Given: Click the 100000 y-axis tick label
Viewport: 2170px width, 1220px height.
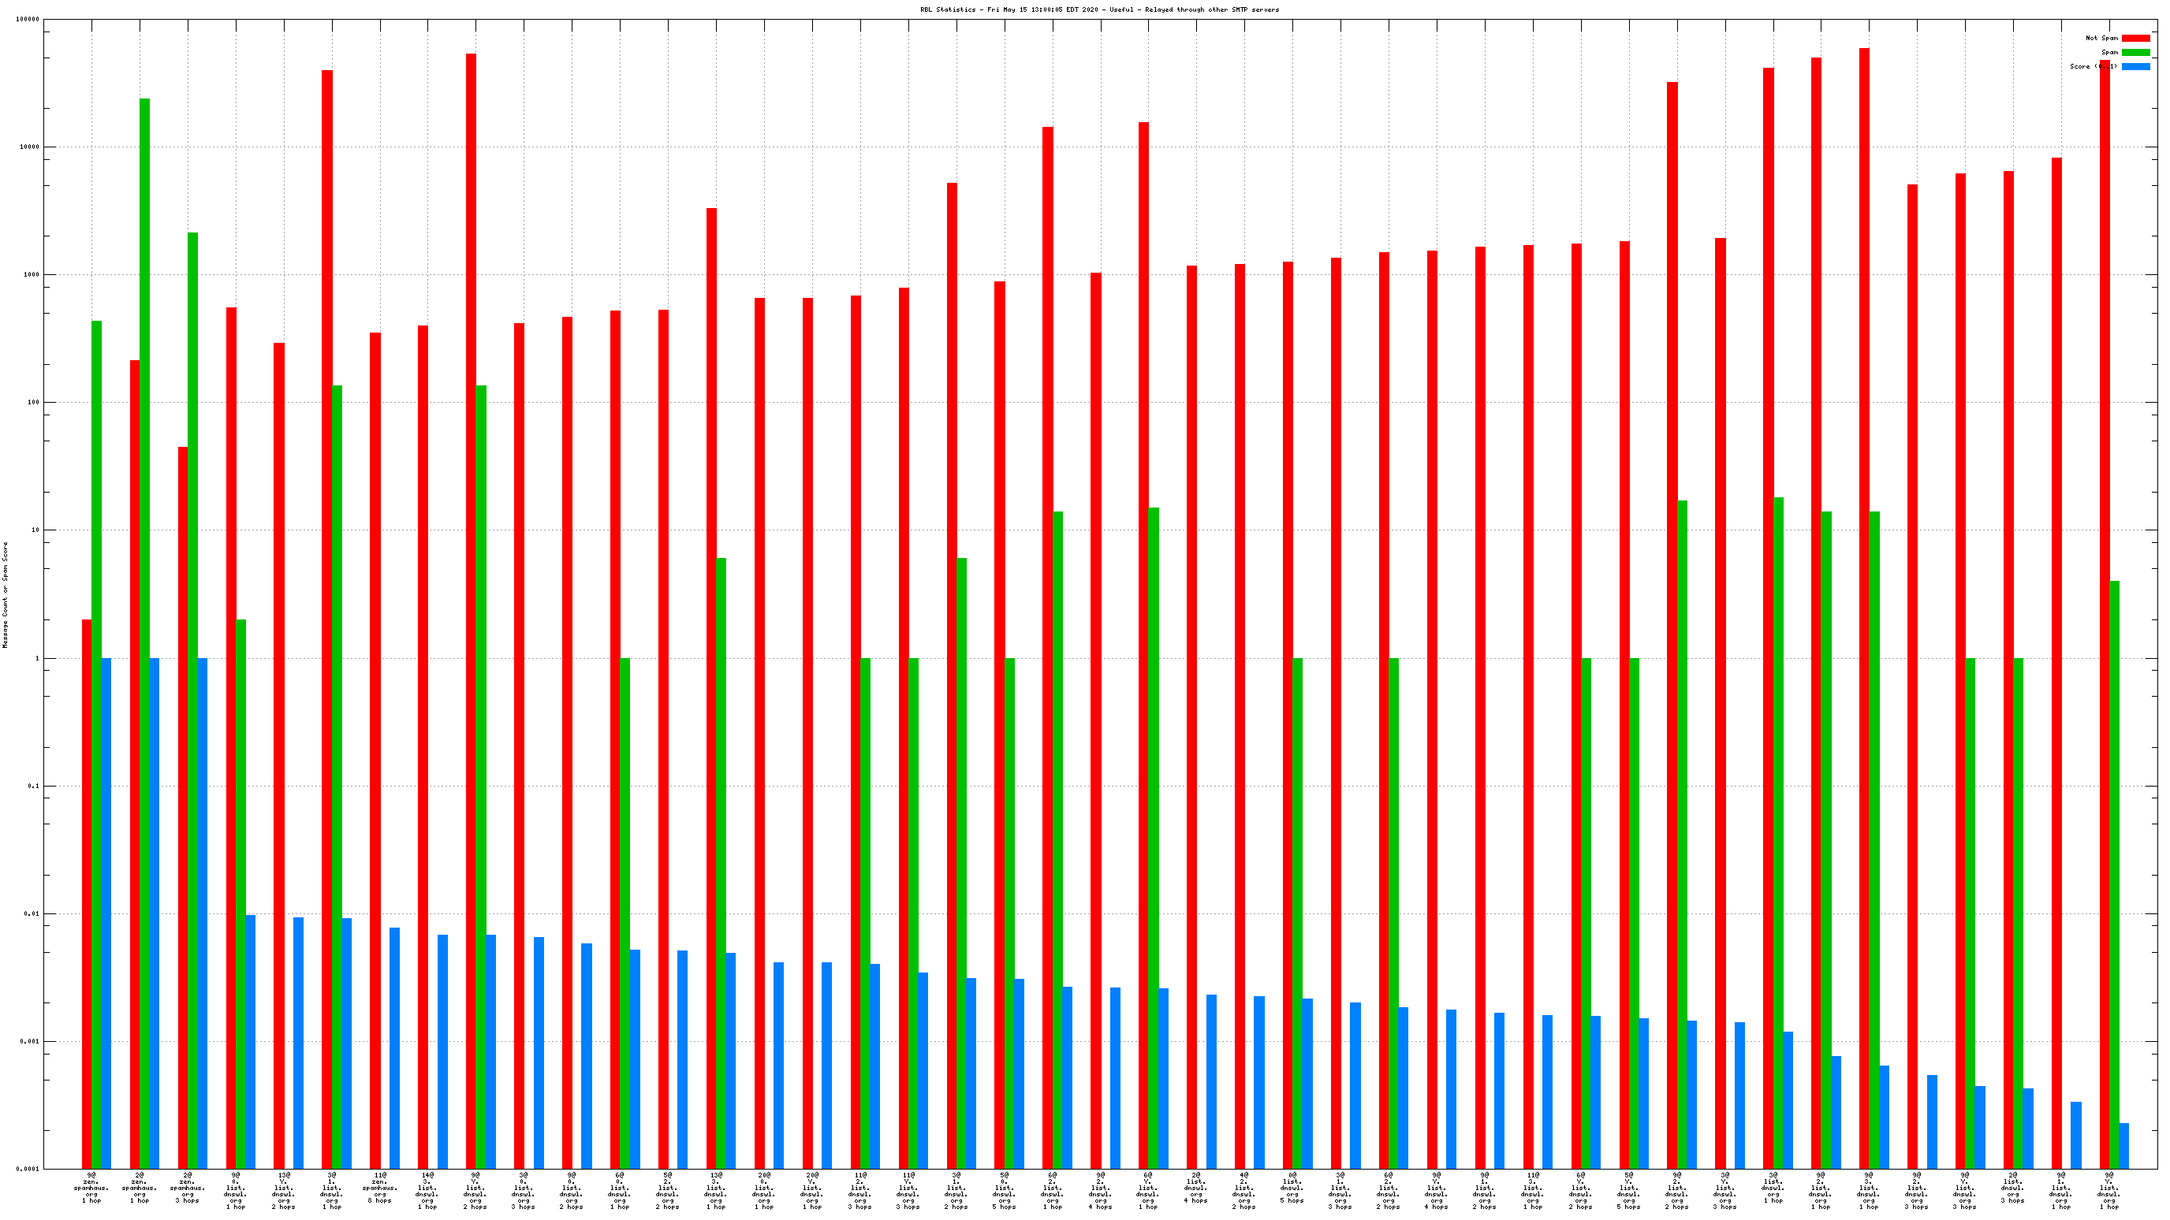Looking at the screenshot, I should pyautogui.click(x=28, y=20).
